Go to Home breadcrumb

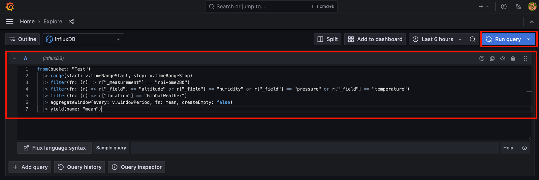click(27, 21)
